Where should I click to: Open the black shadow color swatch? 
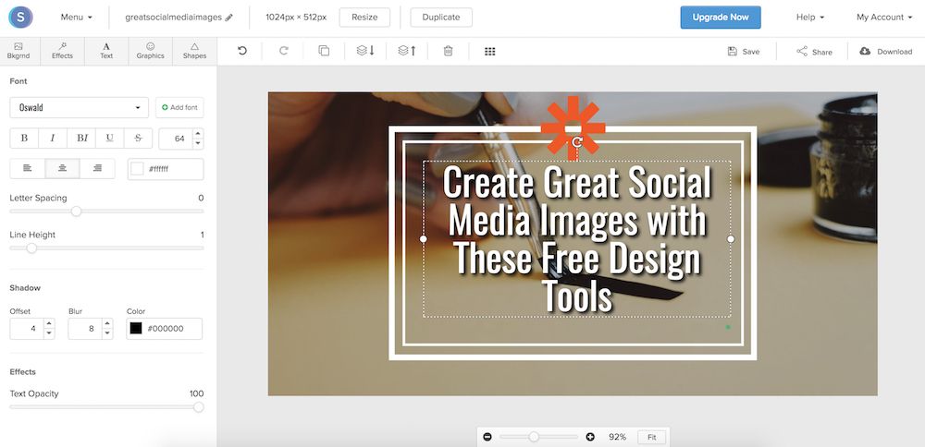pos(136,328)
